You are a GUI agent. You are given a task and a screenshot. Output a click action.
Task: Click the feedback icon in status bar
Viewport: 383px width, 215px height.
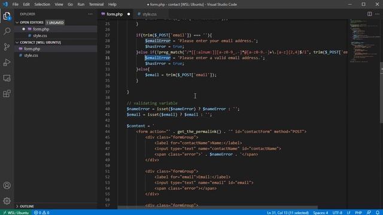point(369,213)
